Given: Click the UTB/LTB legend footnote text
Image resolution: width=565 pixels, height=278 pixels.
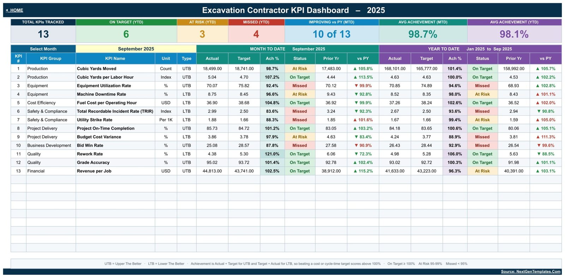Looking at the screenshot, I should click(x=286, y=264).
